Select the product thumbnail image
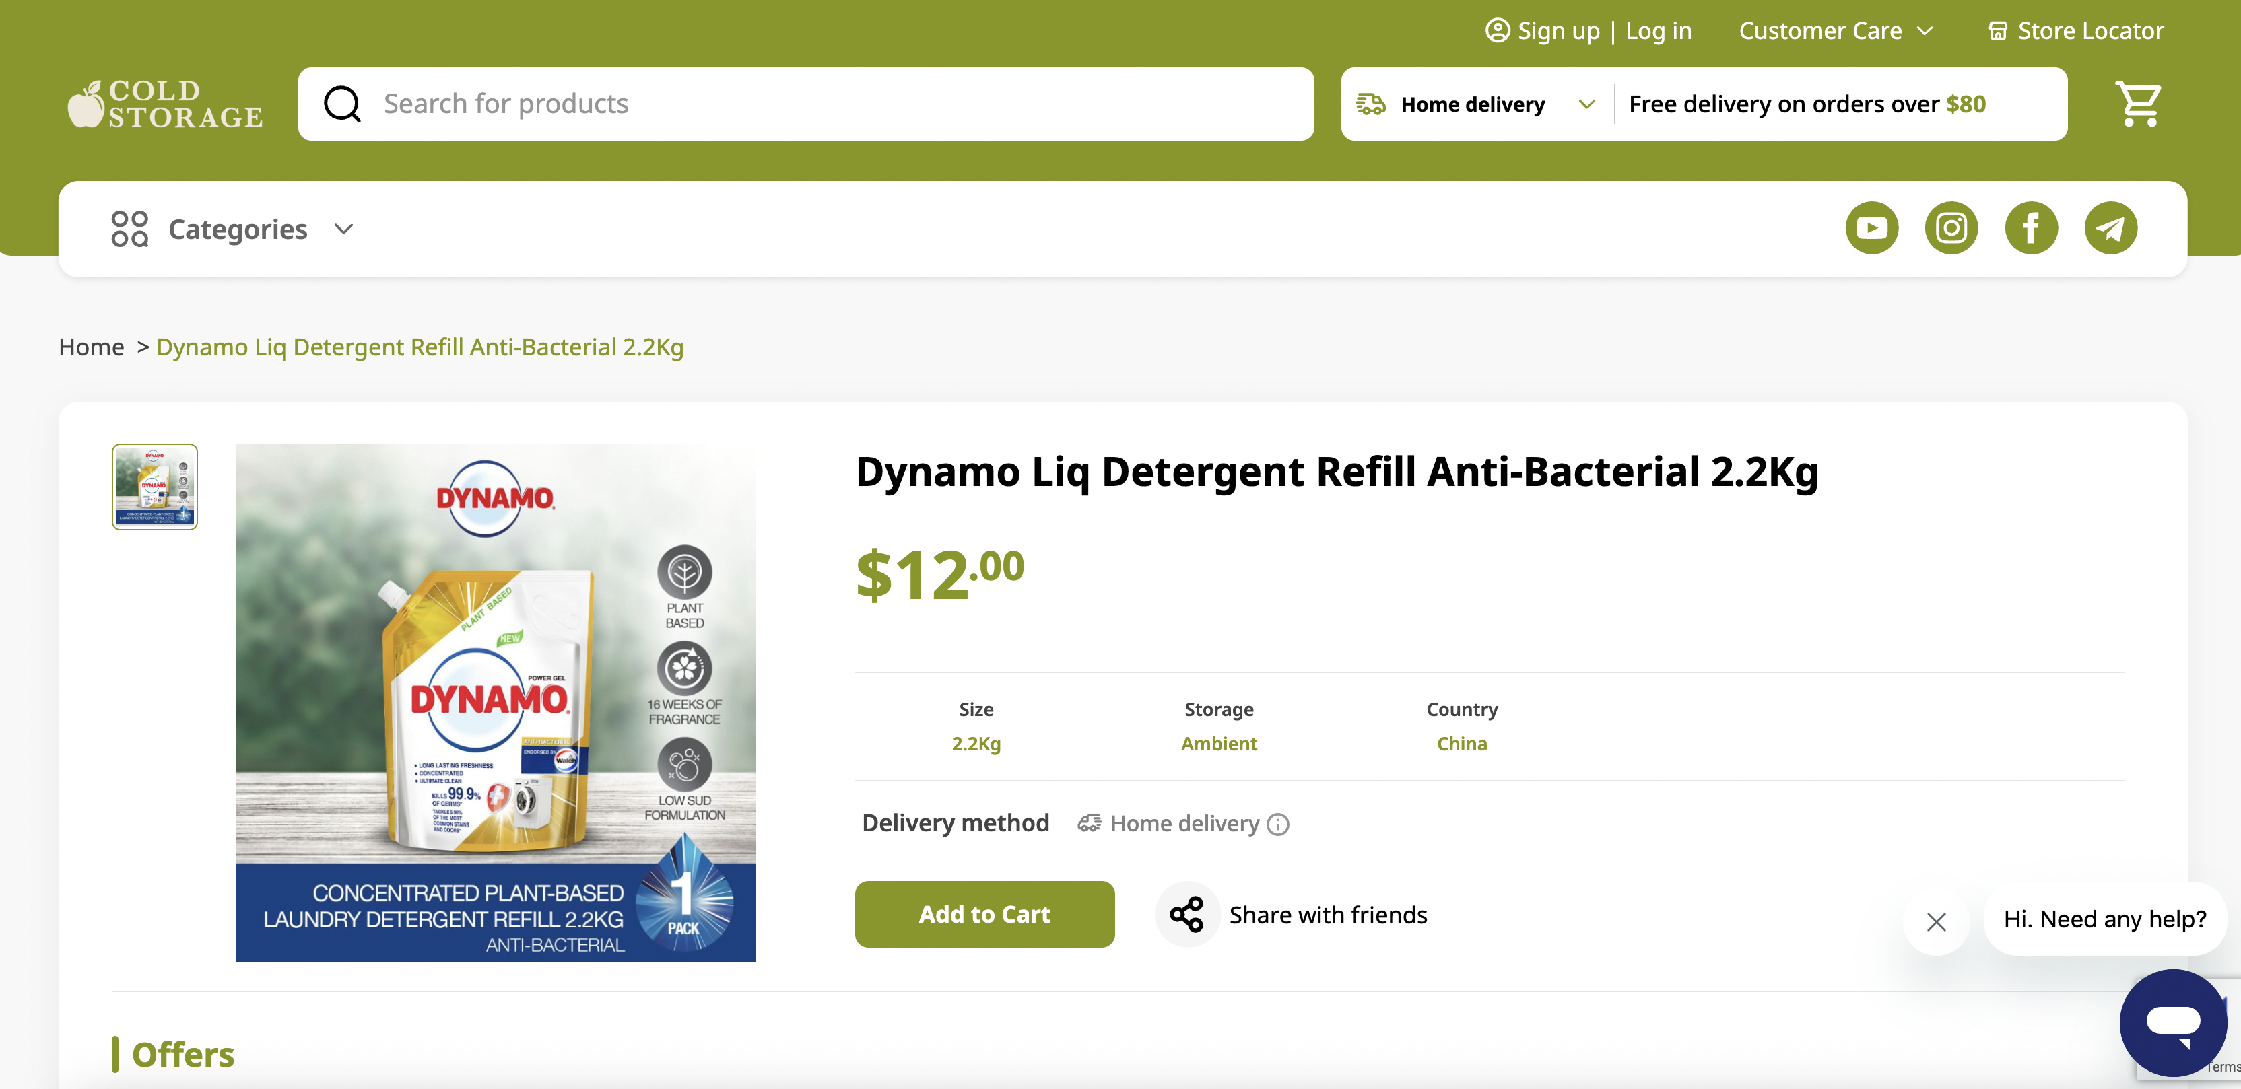 pyautogui.click(x=155, y=486)
